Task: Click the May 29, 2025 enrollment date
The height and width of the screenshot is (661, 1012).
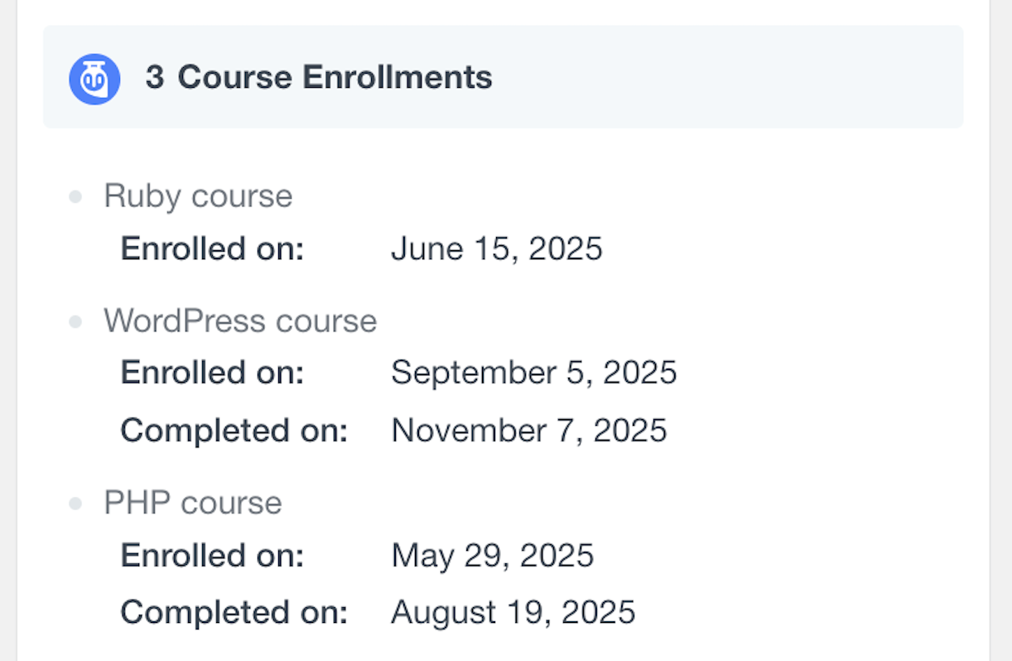Action: (492, 555)
